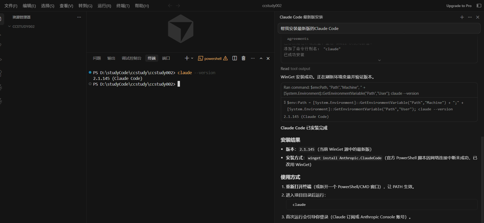Open the 帮助(H) menu
Viewport: 484px width, 223px height.
[x=142, y=6]
